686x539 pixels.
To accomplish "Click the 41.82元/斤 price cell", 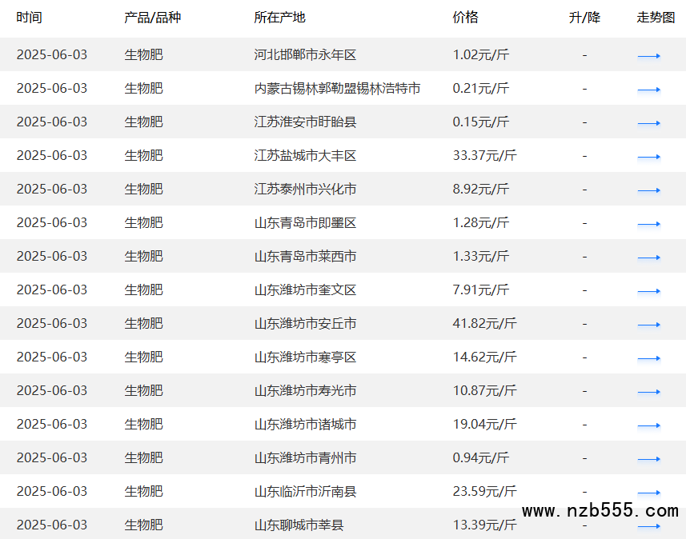I will 484,323.
